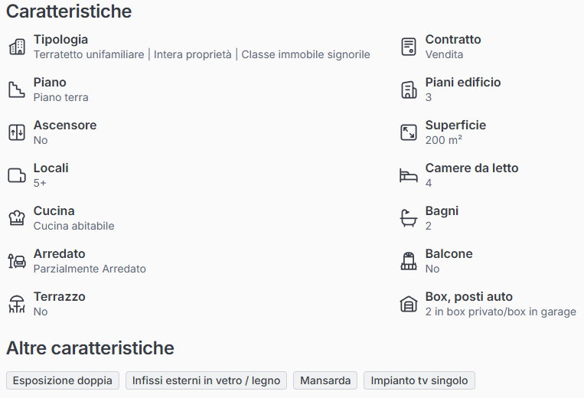
Task: Click the Impianto tv singolo tag
Action: click(x=419, y=380)
